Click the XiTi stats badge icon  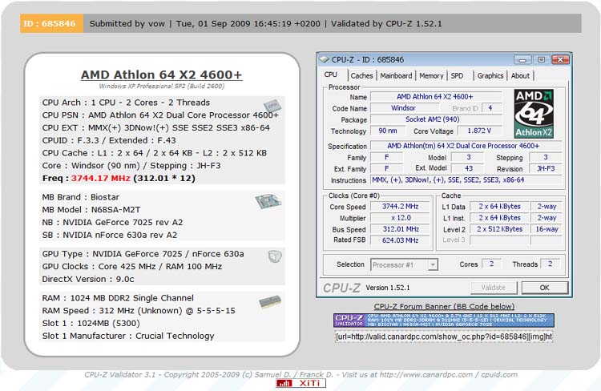300,383
